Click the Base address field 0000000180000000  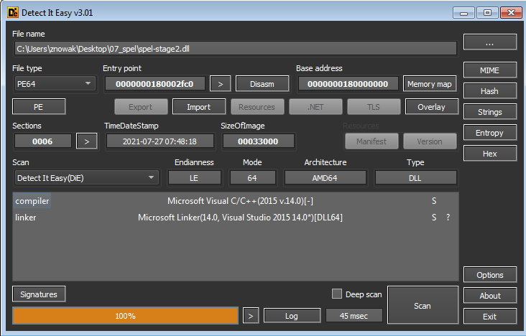(348, 84)
